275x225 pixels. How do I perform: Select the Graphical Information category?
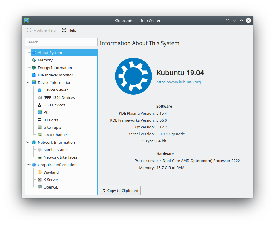[x=64, y=165]
